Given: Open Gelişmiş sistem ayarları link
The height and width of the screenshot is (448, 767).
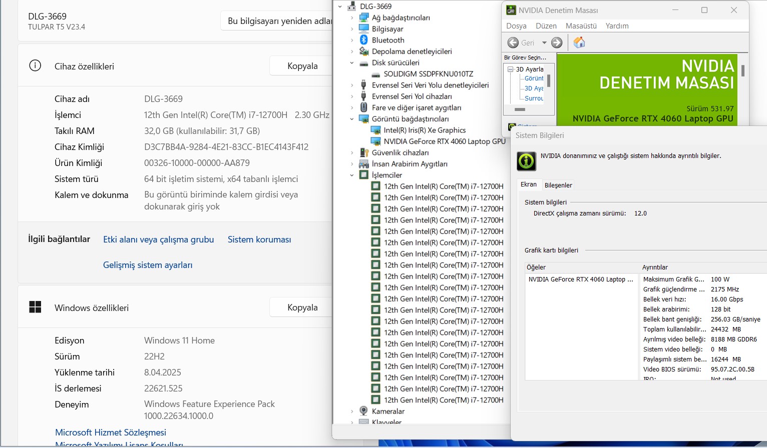Looking at the screenshot, I should coord(148,265).
